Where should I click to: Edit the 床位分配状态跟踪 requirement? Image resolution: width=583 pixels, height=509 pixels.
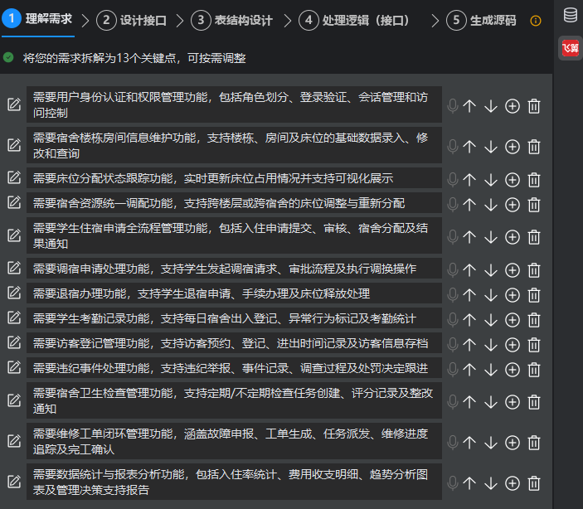[14, 177]
